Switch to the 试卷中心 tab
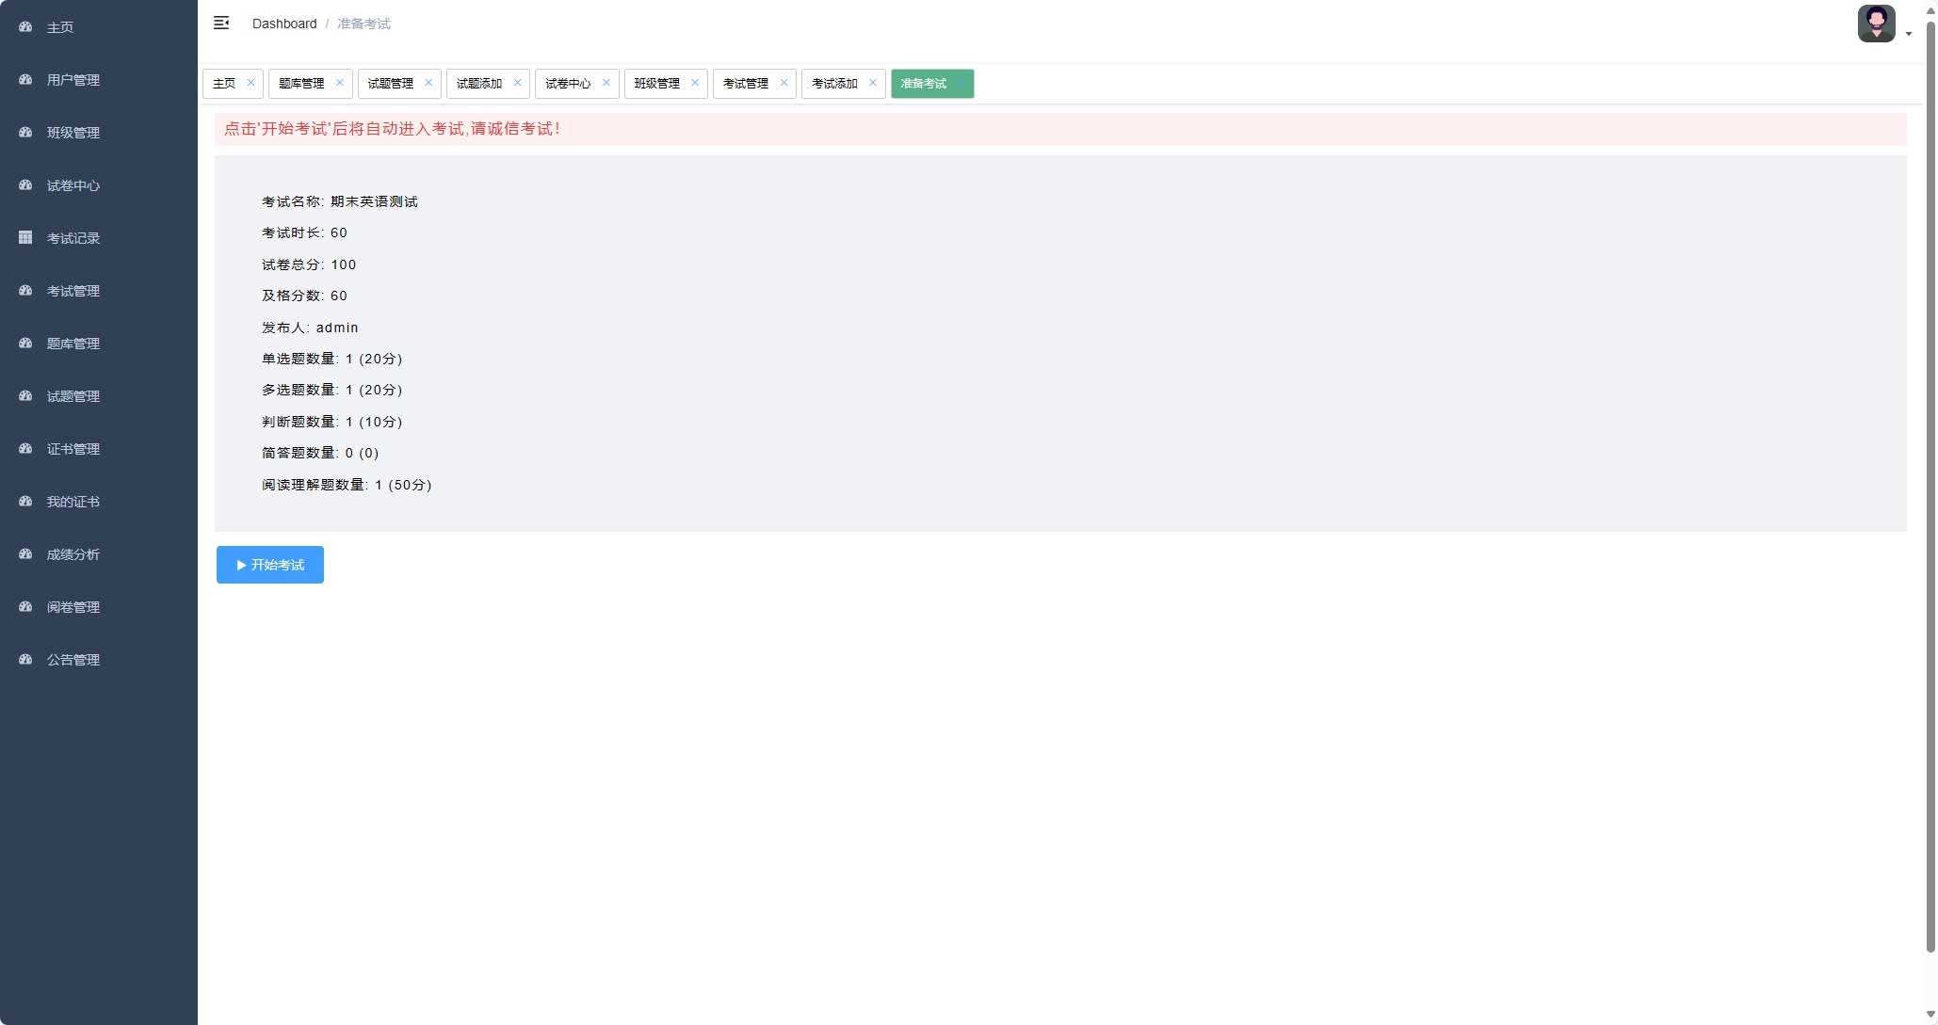The height and width of the screenshot is (1025, 1938). pos(568,84)
